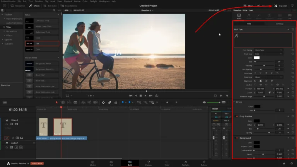Set left text alignment
297x167 pixels.
[255, 81]
